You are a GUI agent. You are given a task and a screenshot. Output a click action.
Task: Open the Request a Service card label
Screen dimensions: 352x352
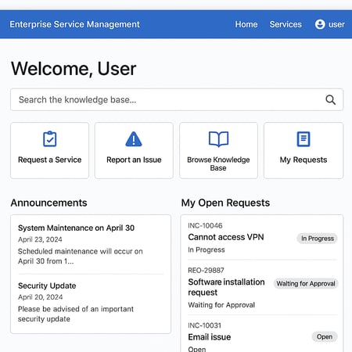click(x=49, y=160)
